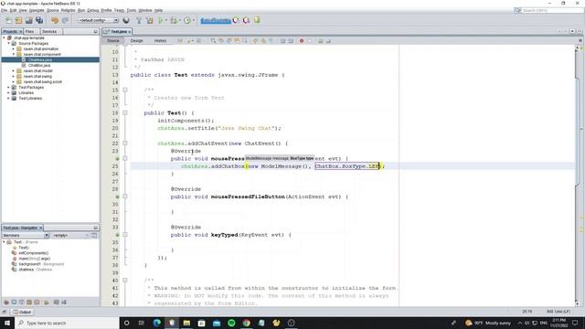Run the project with green play icon
This screenshot has height=329, width=585.
(161, 20)
